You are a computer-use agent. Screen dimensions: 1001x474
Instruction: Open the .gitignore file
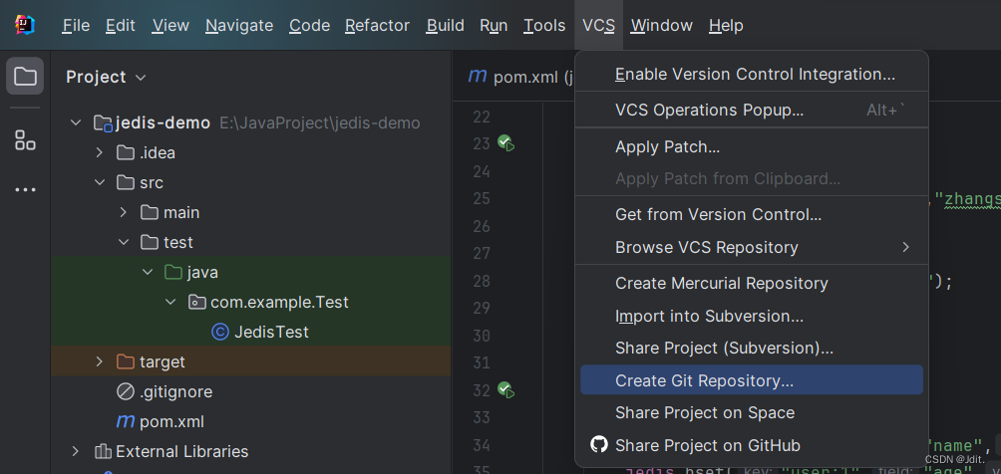click(175, 391)
